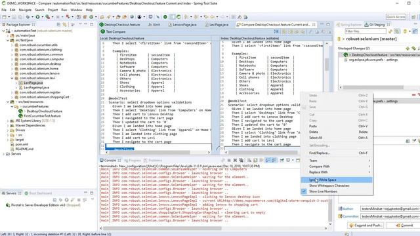Viewport: 420px width, 236px height.
Task: Click the Debug bug icon in toolbar
Action: click(x=28, y=17)
